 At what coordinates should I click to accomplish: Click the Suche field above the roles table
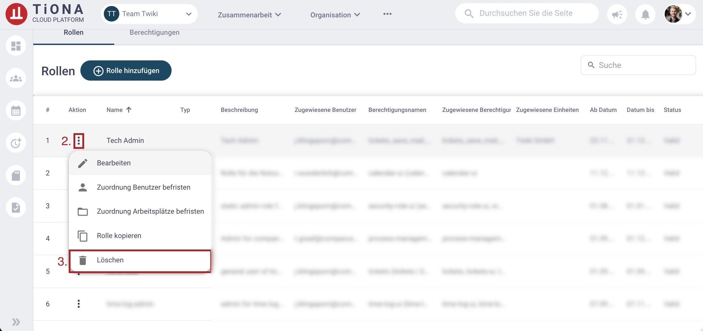click(x=638, y=65)
